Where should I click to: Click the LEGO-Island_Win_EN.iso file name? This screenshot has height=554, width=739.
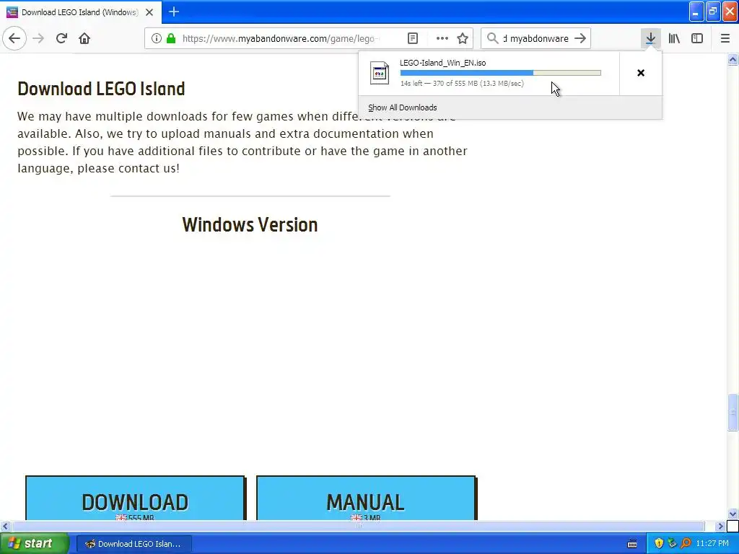click(x=442, y=63)
